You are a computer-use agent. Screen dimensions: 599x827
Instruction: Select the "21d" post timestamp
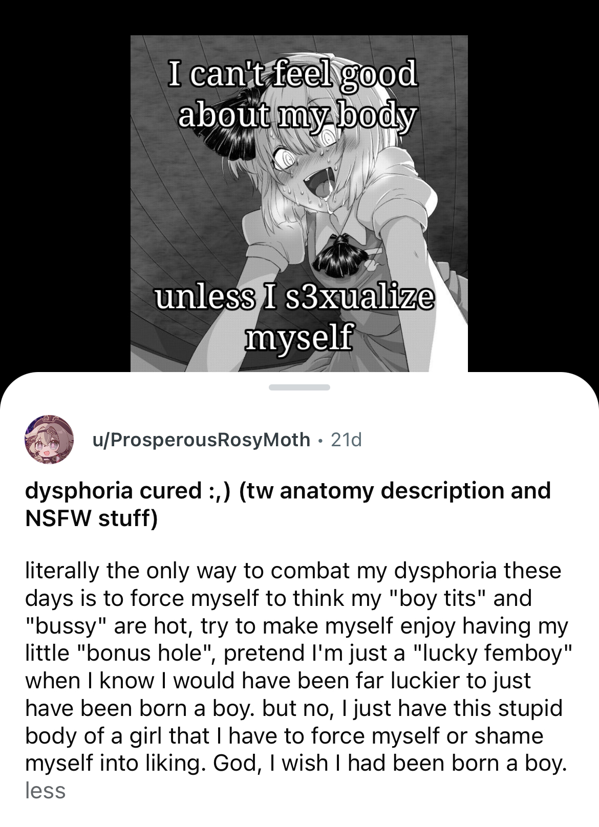347,440
